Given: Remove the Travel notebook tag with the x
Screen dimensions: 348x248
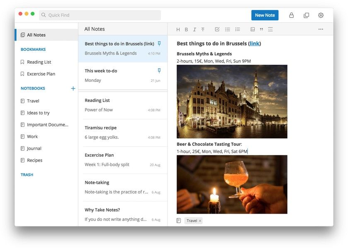Looking at the screenshot, I should click(x=200, y=221).
